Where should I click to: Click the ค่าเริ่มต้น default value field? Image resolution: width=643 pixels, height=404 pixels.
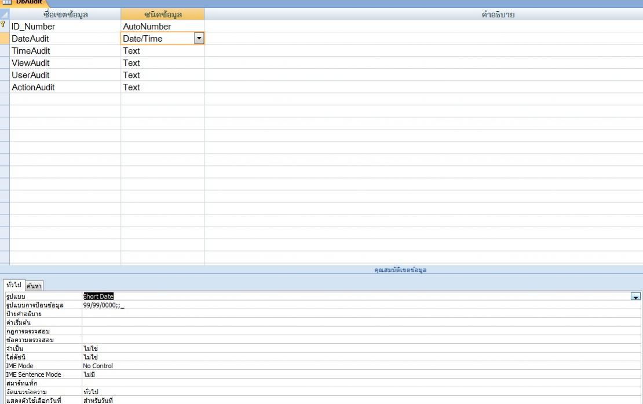(x=361, y=322)
